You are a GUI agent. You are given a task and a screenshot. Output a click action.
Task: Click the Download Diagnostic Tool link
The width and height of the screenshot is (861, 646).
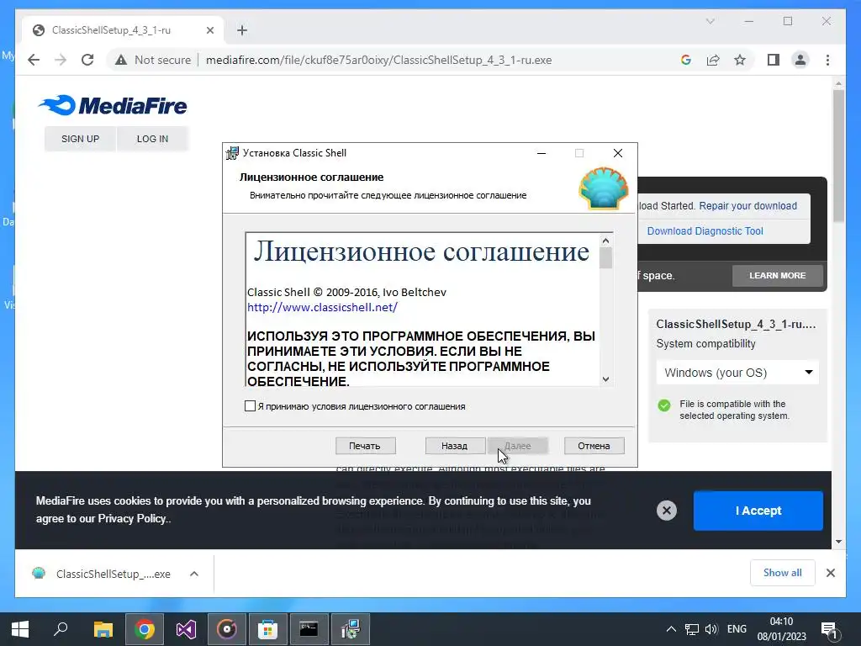click(x=705, y=231)
